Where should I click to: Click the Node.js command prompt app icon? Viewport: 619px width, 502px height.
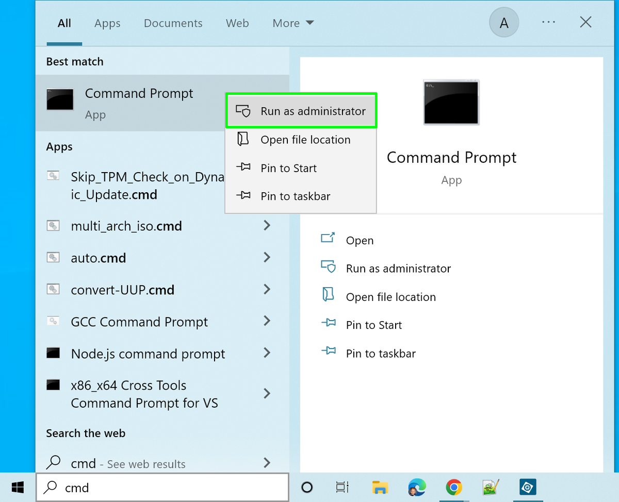pyautogui.click(x=53, y=354)
